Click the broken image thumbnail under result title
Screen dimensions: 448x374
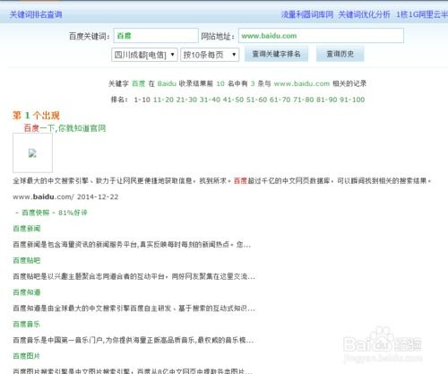coord(32,153)
